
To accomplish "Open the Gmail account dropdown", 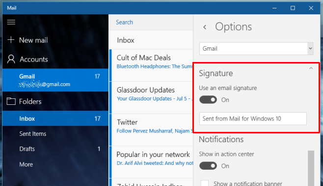I will tap(256, 49).
